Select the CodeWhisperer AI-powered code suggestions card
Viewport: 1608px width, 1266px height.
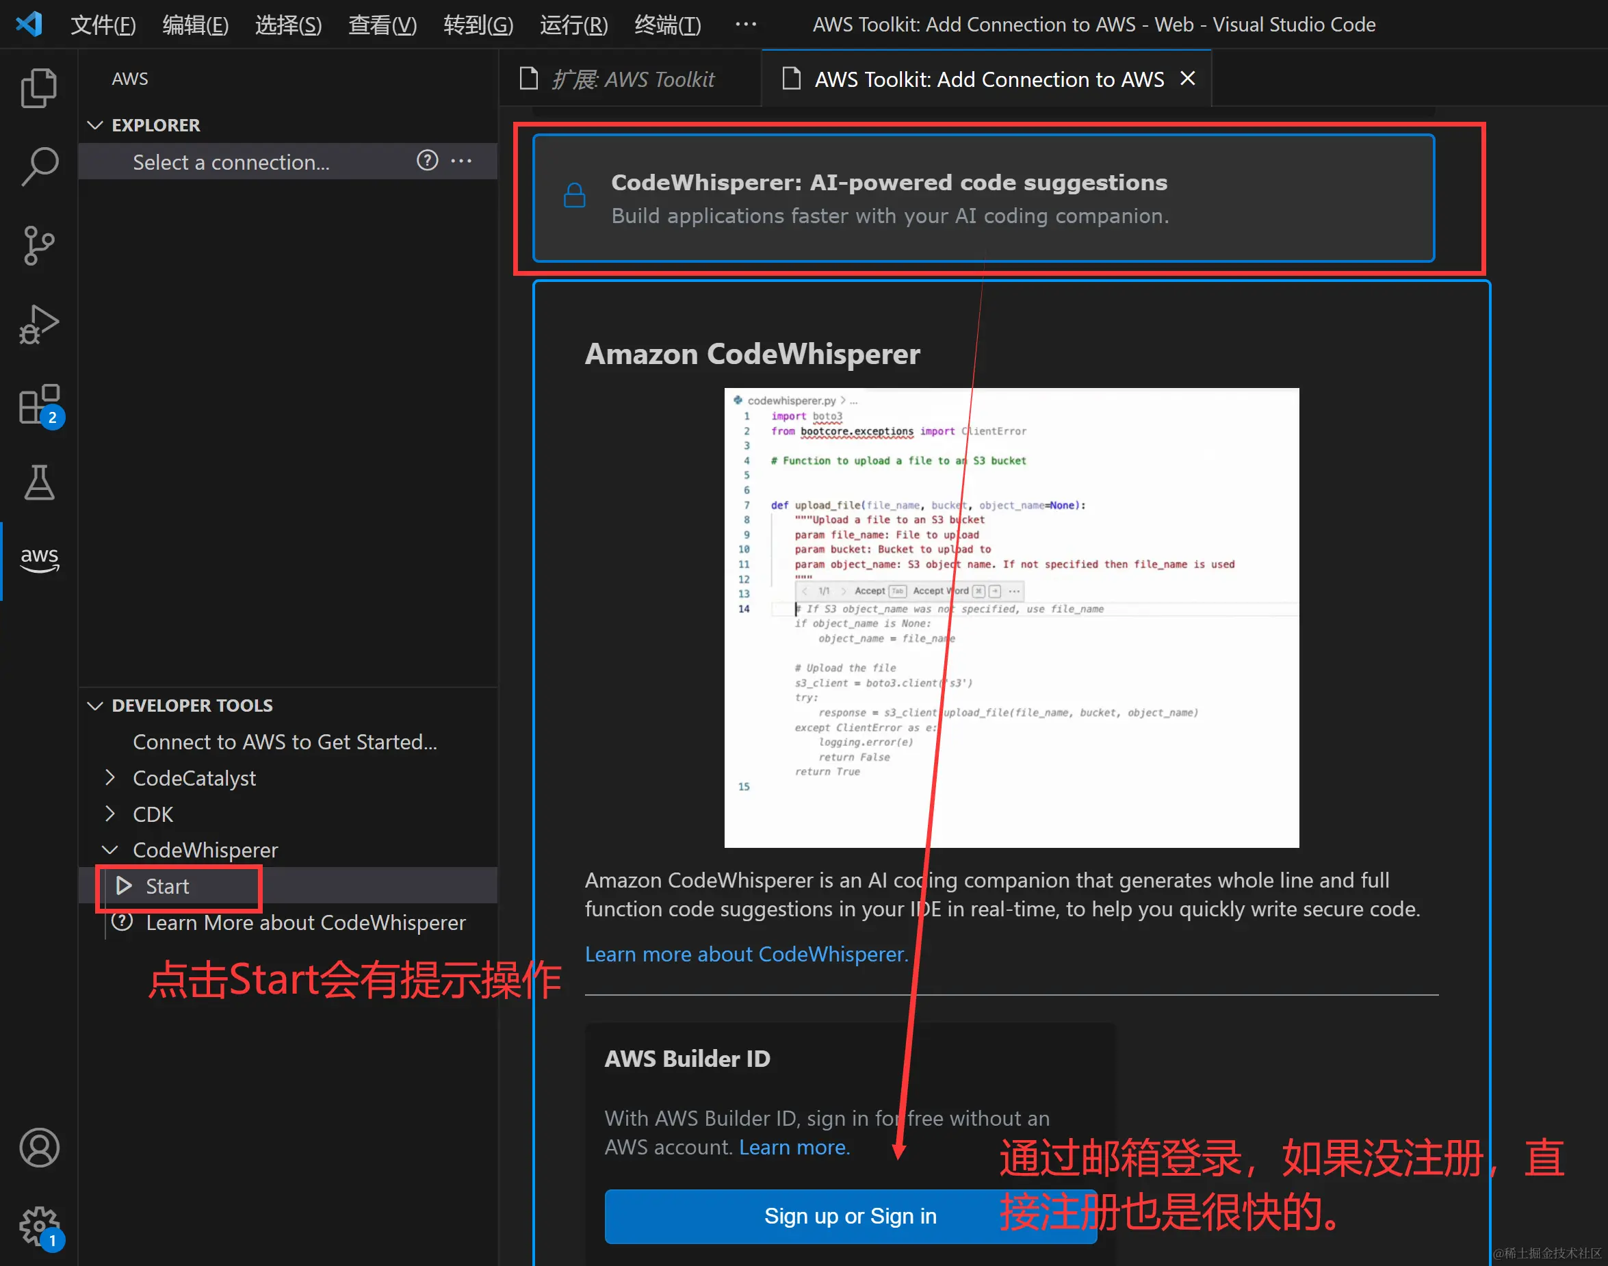pos(983,198)
